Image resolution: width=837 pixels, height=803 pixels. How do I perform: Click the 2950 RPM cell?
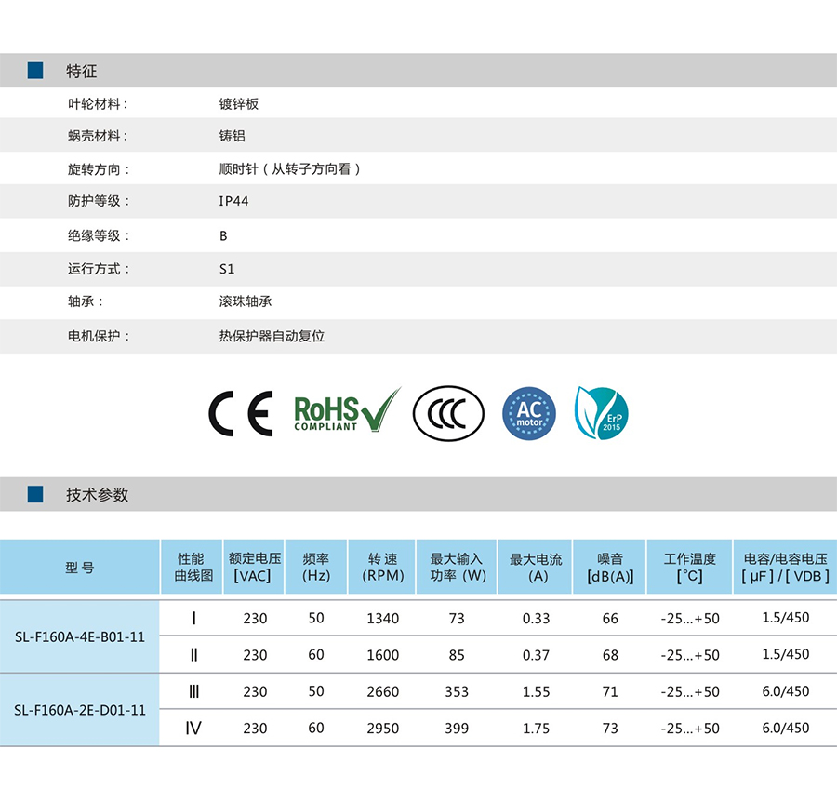[x=383, y=729]
